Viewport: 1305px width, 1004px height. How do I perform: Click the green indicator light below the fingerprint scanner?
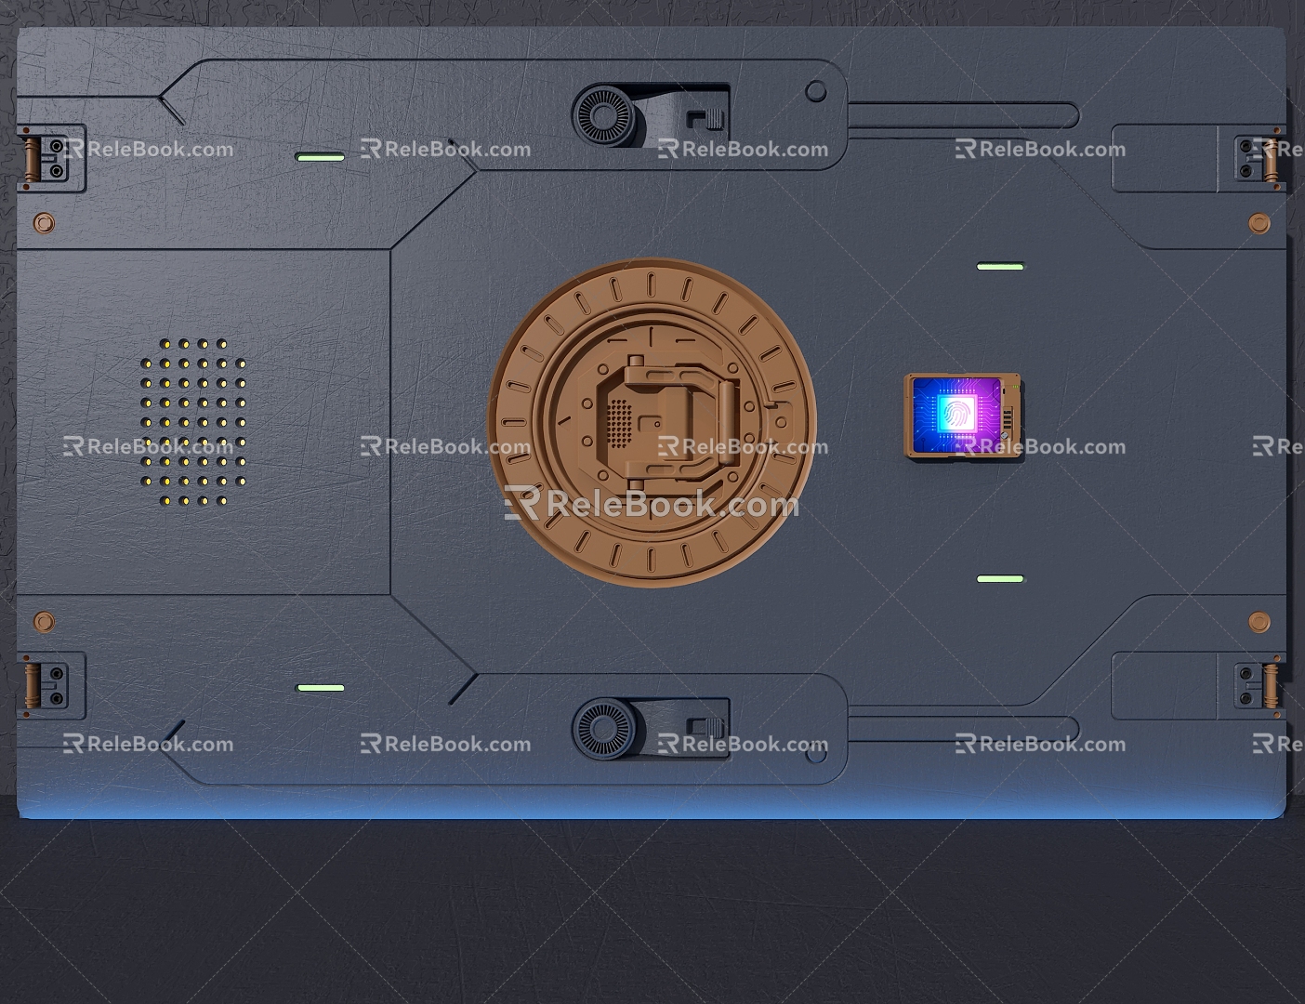point(1000,579)
